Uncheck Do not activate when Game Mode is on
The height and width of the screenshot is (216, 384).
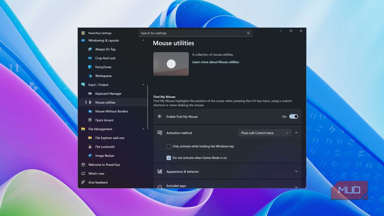coord(169,158)
